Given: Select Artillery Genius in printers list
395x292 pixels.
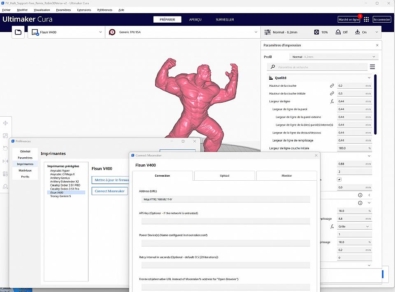Looking at the screenshot, I should pyautogui.click(x=60, y=178).
